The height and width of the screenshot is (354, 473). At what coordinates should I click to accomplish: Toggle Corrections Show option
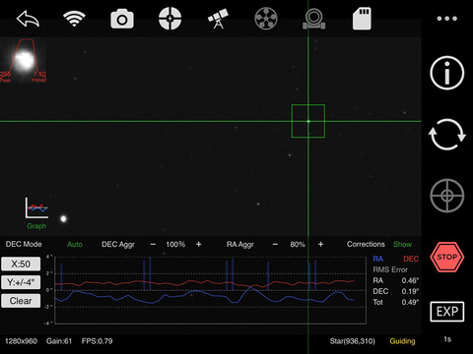402,244
